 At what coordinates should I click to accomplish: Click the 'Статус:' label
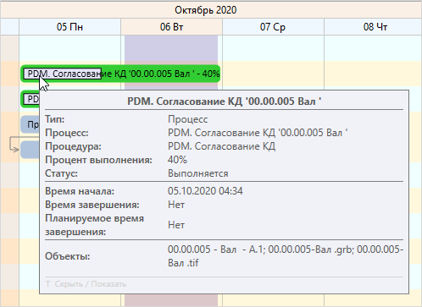coord(61,173)
